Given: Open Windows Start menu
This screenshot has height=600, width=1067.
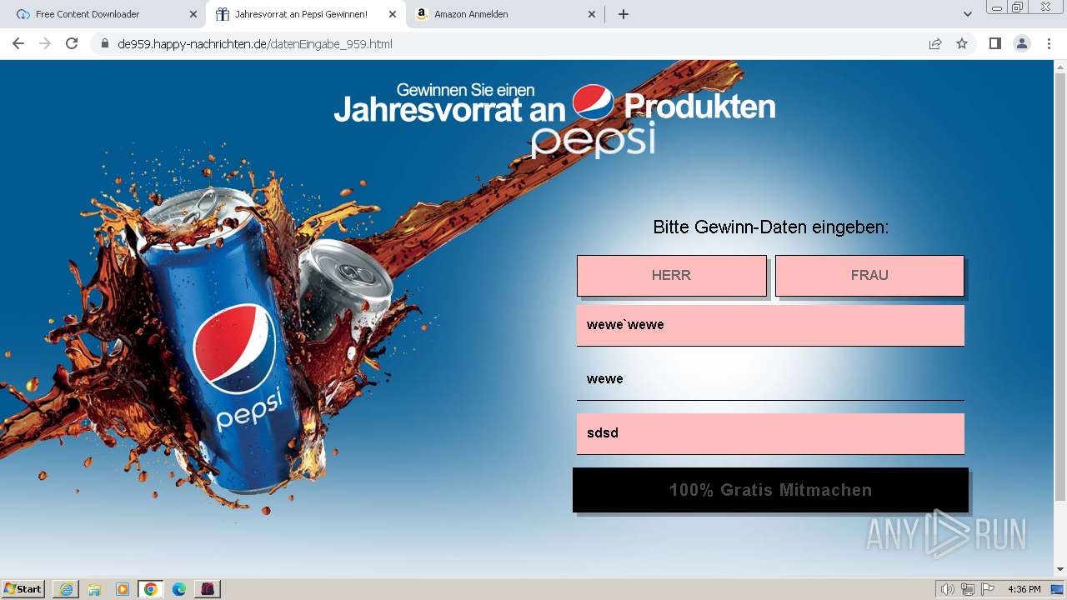Looking at the screenshot, I should (23, 589).
